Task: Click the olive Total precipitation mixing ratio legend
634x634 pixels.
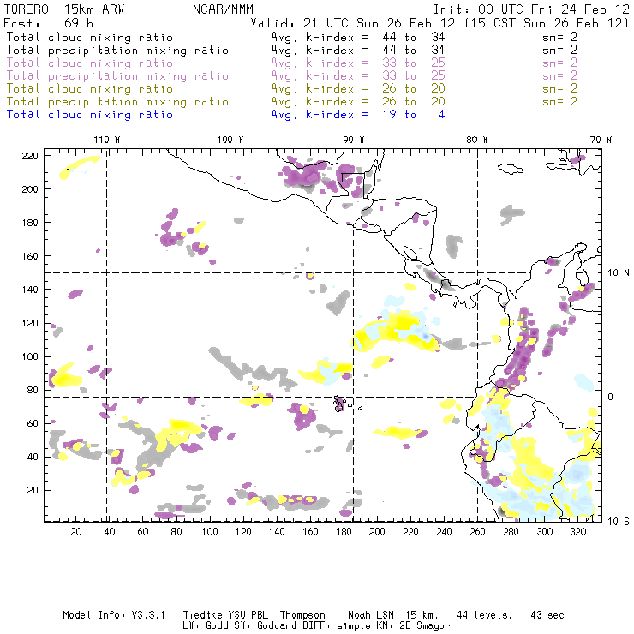Action: pos(117,102)
